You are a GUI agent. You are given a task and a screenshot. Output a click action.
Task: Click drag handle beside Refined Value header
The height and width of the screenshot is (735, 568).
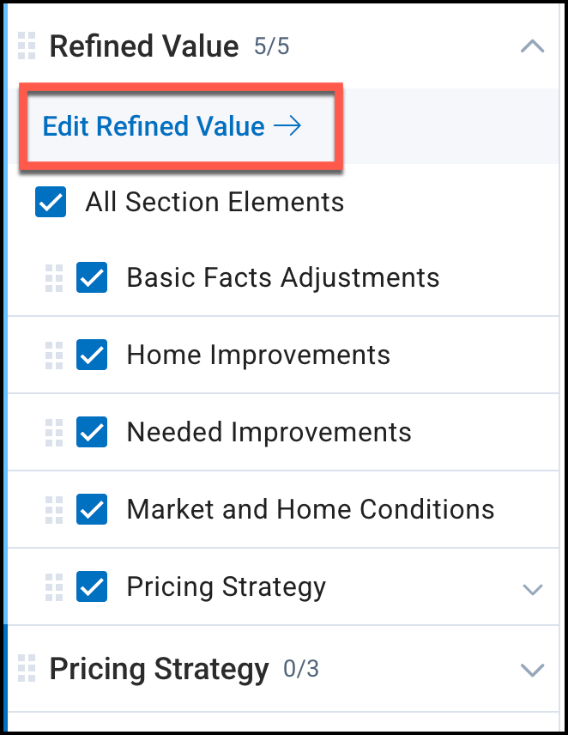click(27, 46)
